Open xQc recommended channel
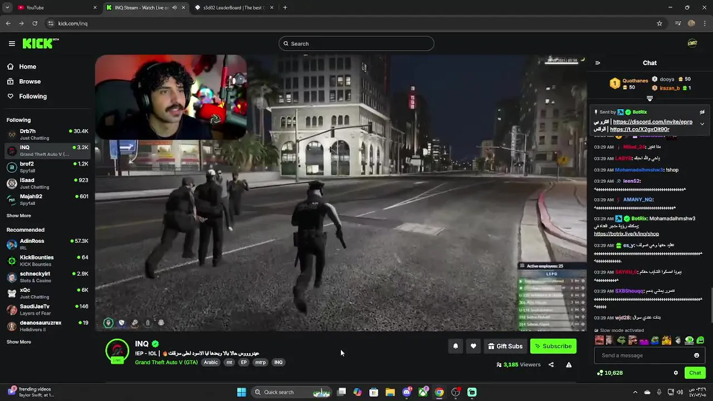Image resolution: width=713 pixels, height=401 pixels. pyautogui.click(x=47, y=293)
